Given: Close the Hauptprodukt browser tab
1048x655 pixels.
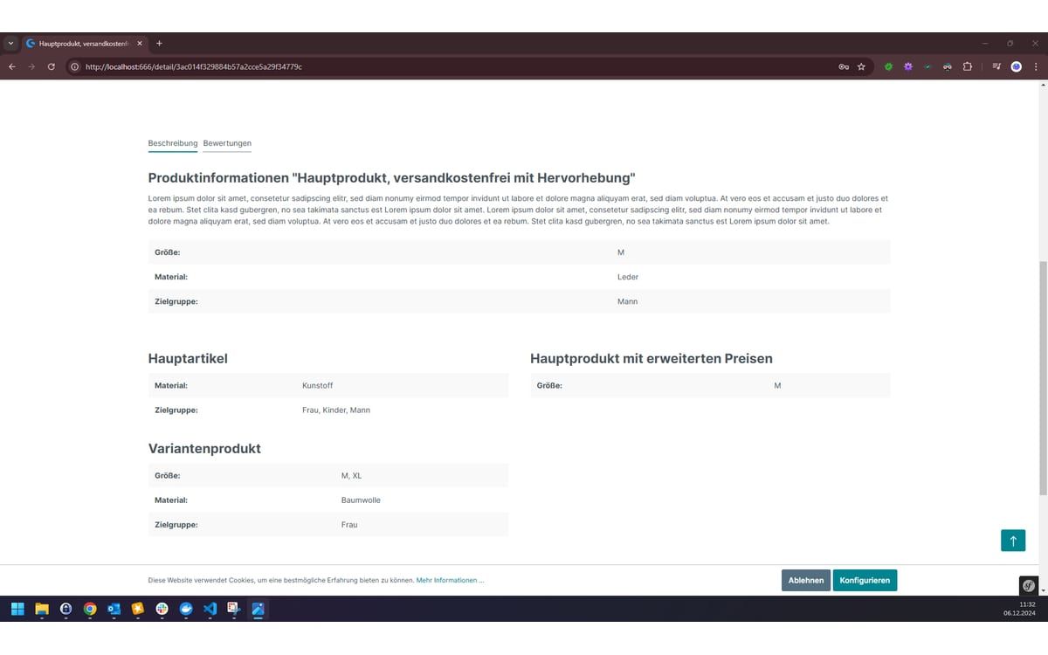Looking at the screenshot, I should coord(140,43).
